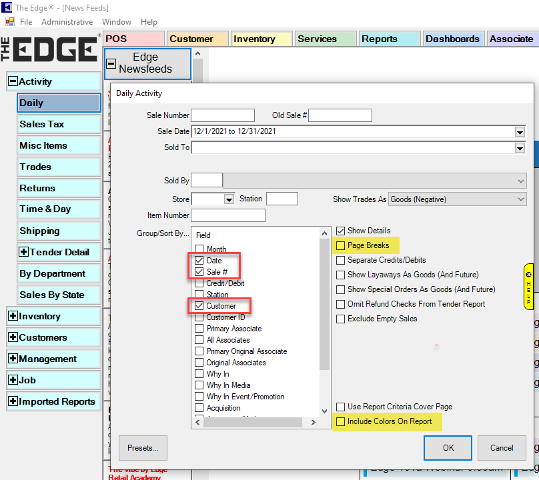Uncheck the Customer group field
Viewport: 539px width, 480px height.
(x=199, y=306)
